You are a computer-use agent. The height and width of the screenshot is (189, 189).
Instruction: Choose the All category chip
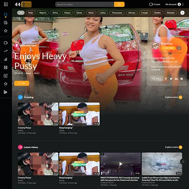[21, 13]
